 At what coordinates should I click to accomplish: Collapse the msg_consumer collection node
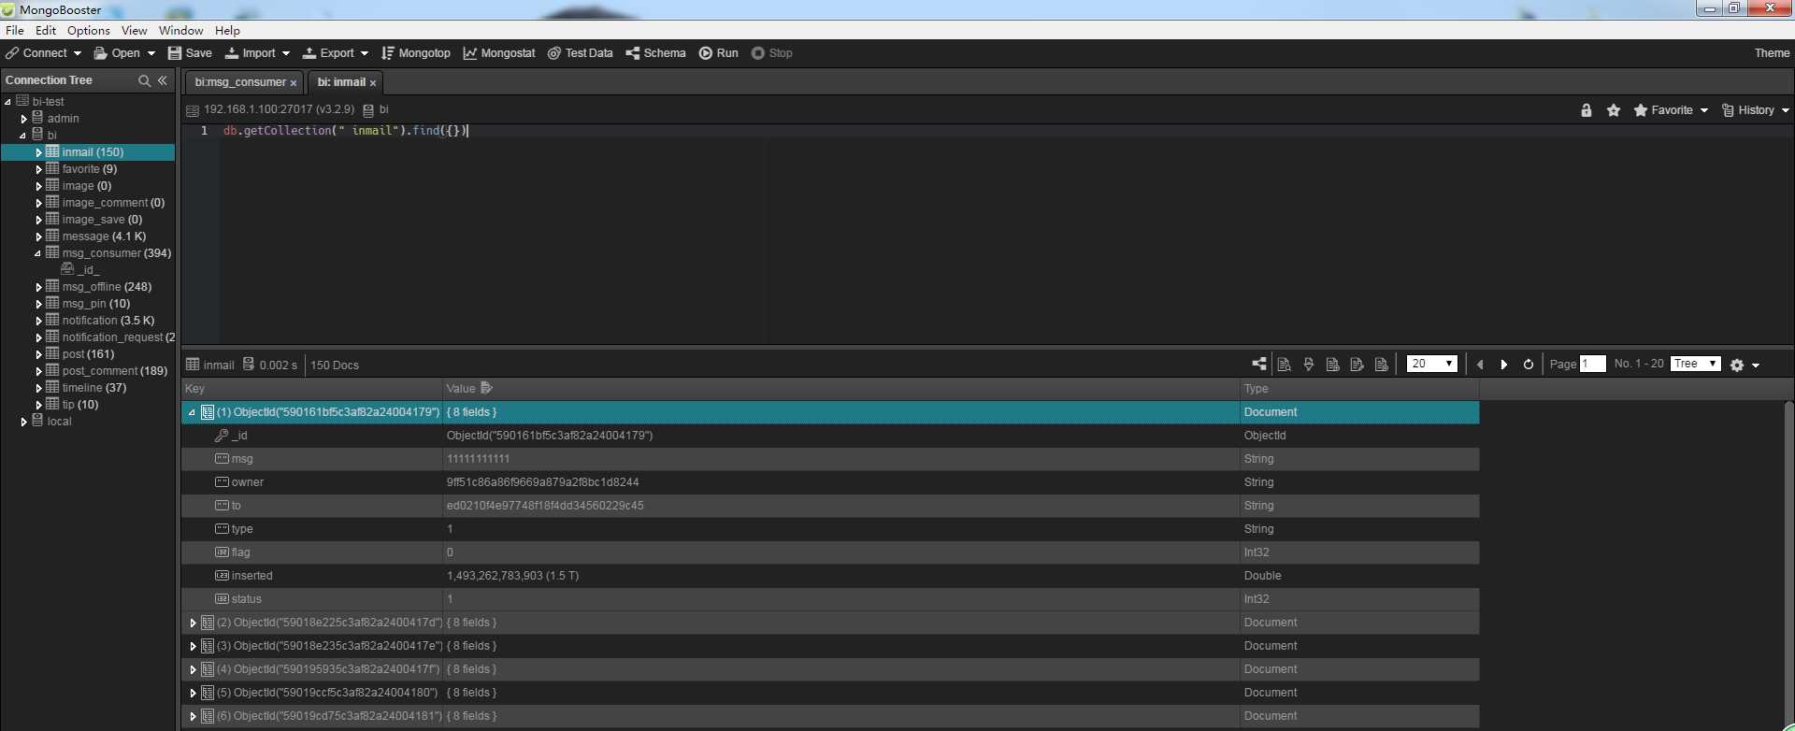(38, 253)
